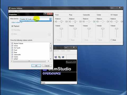The height and width of the screenshot is (95, 127).
Task: Open the Options menu in CamStudio
Action: [x=56, y=51]
